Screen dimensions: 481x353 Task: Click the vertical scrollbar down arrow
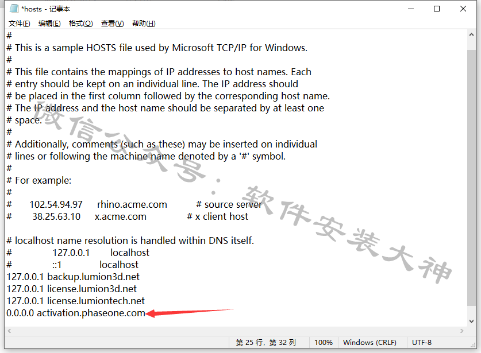(471, 321)
